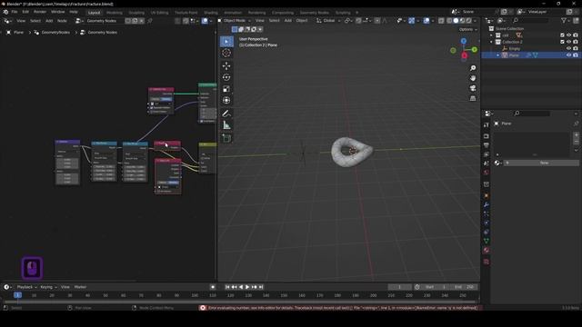This screenshot has width=582, height=327.
Task: Open the Render properties tab
Action: pos(487,136)
